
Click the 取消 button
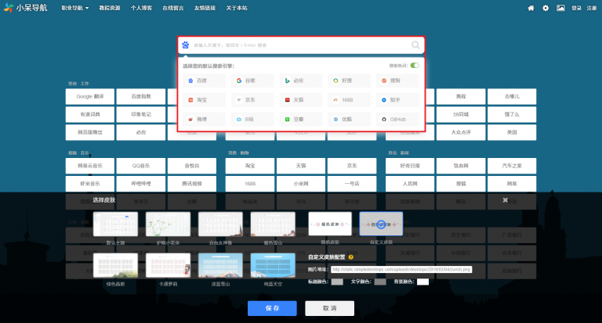point(330,308)
